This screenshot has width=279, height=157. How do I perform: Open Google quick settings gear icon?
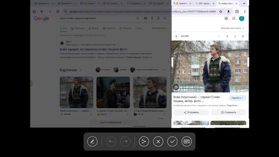pyautogui.click(x=226, y=18)
